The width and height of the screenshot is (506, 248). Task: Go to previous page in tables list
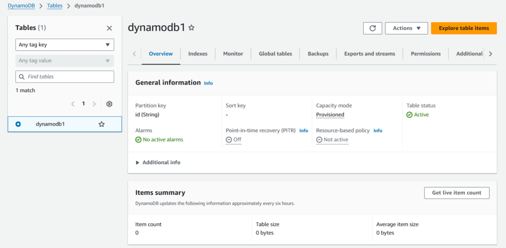[x=73, y=104]
